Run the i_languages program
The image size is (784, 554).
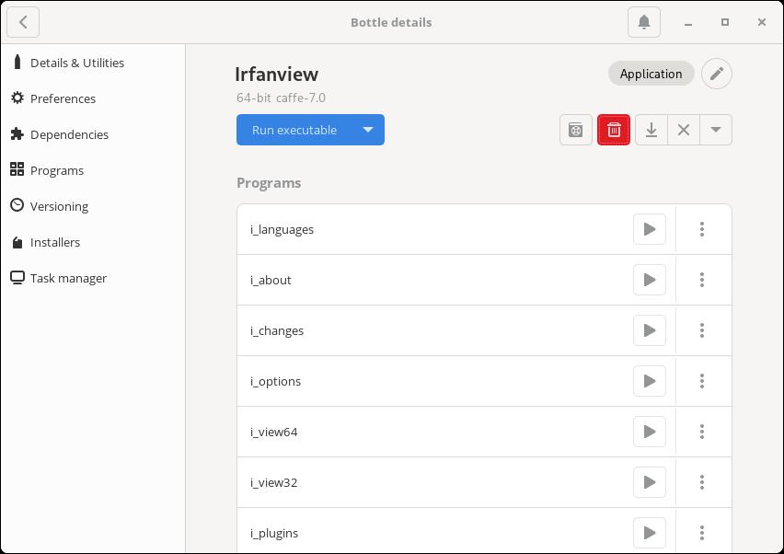click(x=650, y=229)
